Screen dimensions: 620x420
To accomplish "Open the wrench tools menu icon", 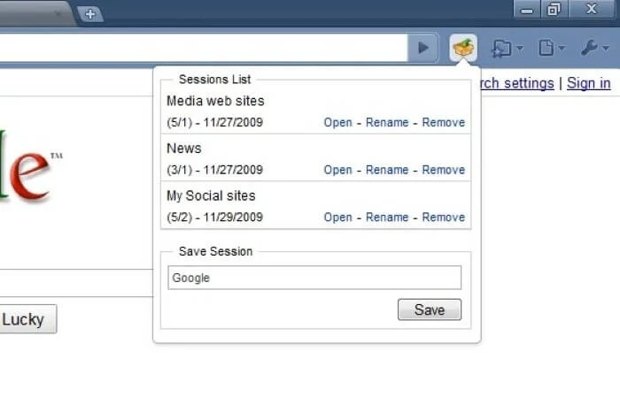I will pyautogui.click(x=589, y=48).
